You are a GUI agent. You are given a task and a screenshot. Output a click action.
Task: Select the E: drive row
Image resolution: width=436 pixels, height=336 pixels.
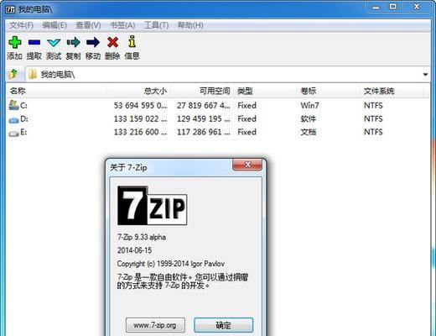click(x=218, y=132)
